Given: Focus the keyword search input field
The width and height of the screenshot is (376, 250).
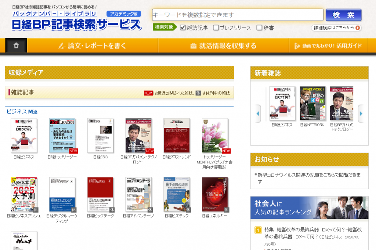Looking at the screenshot, I should [x=238, y=15].
